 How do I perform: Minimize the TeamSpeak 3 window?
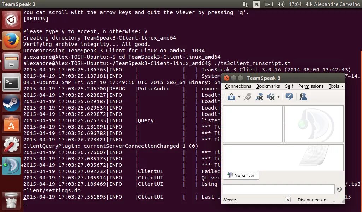pyautogui.click(x=233, y=78)
